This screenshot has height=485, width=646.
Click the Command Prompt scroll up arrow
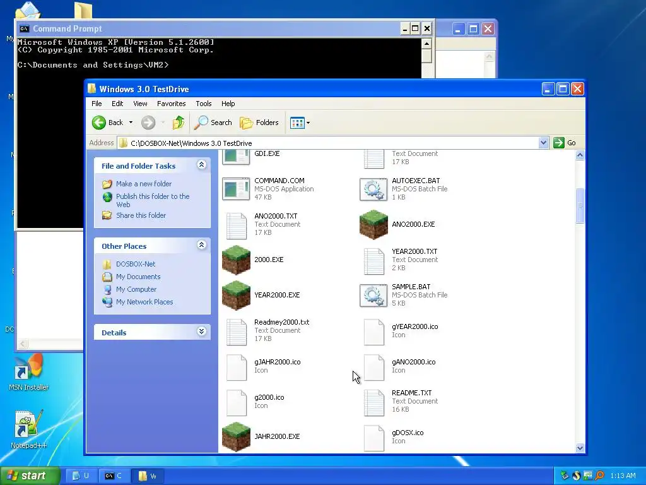426,44
